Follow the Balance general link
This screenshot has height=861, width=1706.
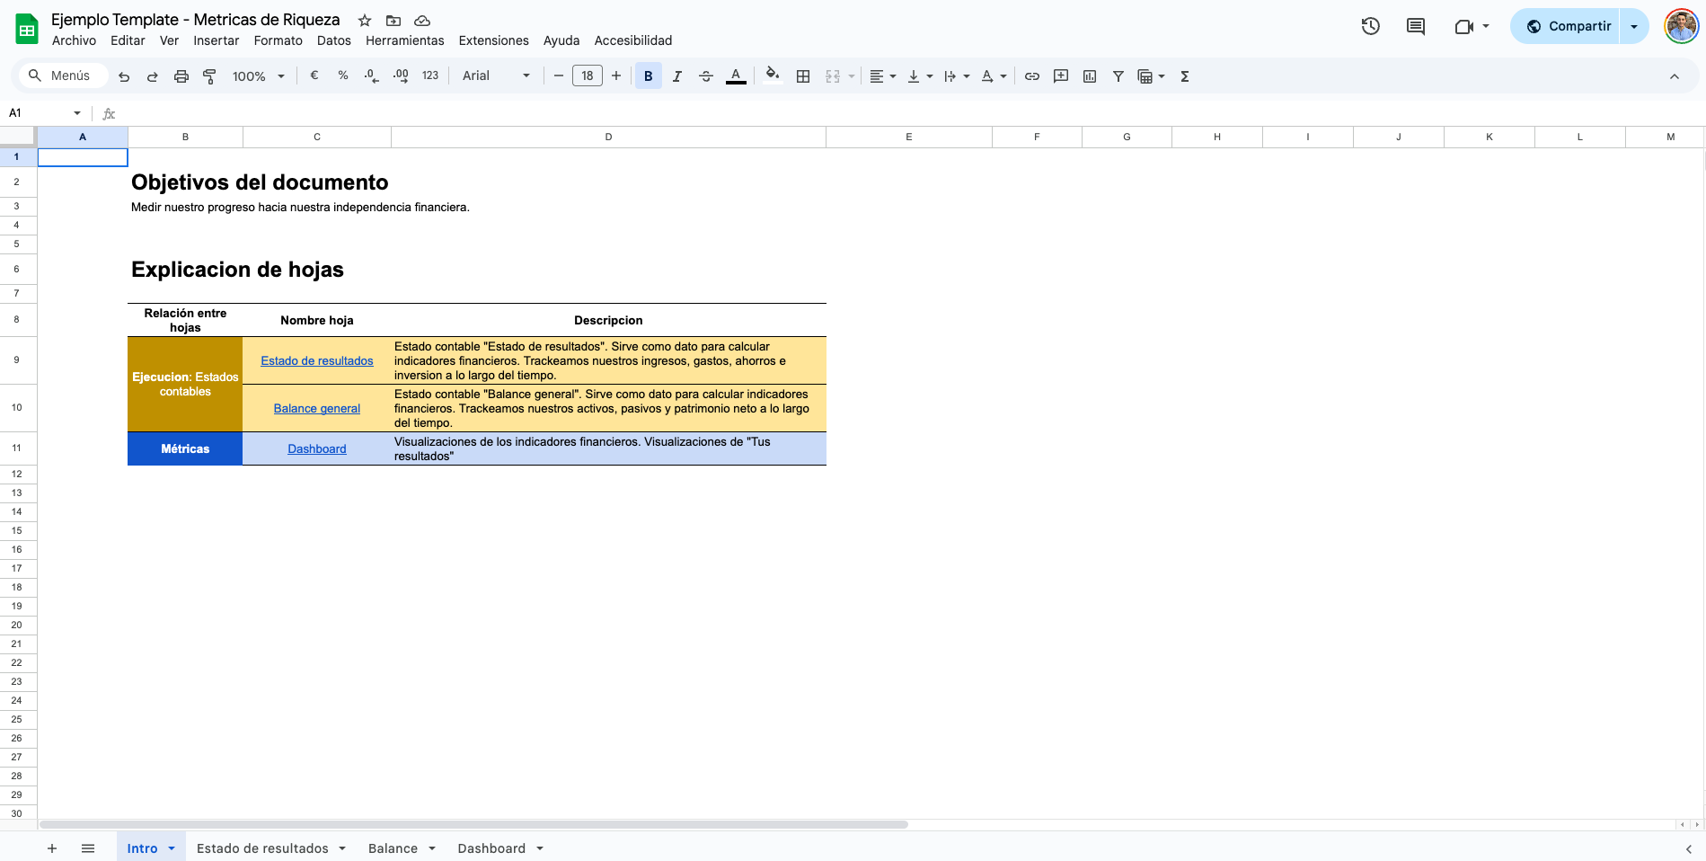[x=316, y=408]
